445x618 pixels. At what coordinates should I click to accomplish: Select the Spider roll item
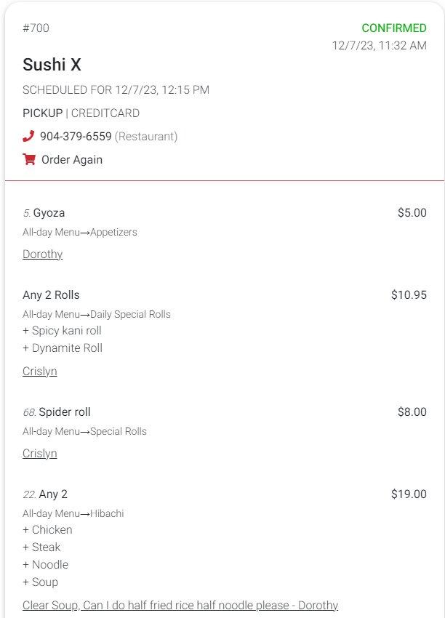click(x=64, y=412)
